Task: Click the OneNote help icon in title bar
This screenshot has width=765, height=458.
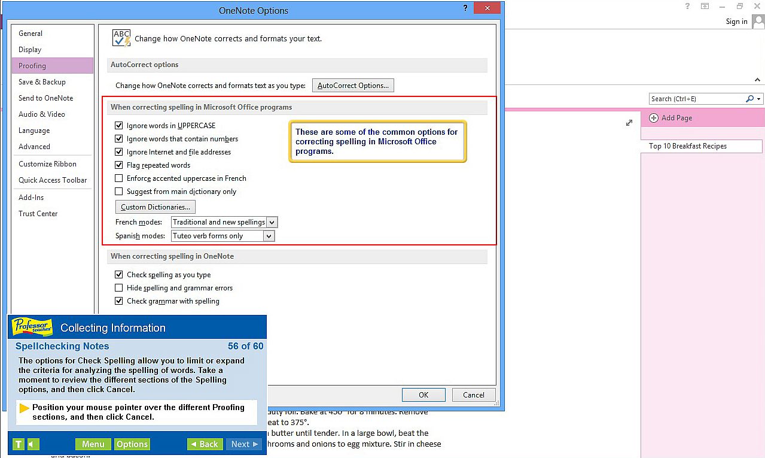Action: 688,6
